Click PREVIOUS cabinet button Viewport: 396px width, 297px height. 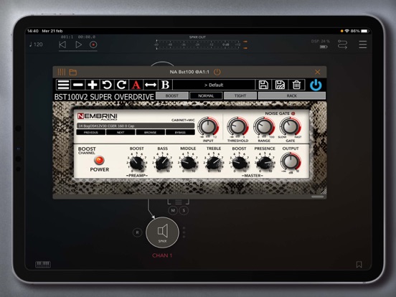(x=91, y=132)
